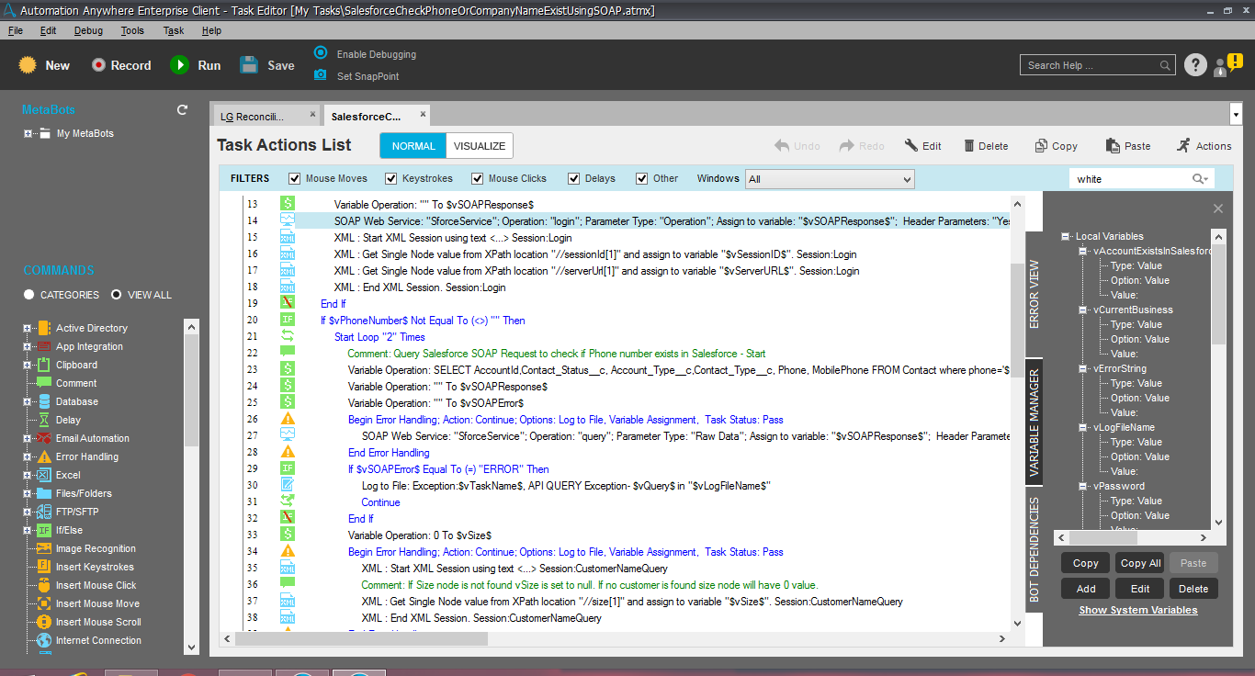
Task: Expand the My MetaBots tree node
Action: pos(28,133)
